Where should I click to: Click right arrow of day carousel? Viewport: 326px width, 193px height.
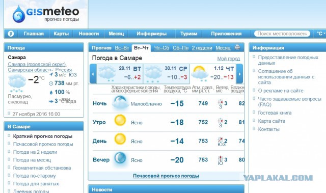239,74
